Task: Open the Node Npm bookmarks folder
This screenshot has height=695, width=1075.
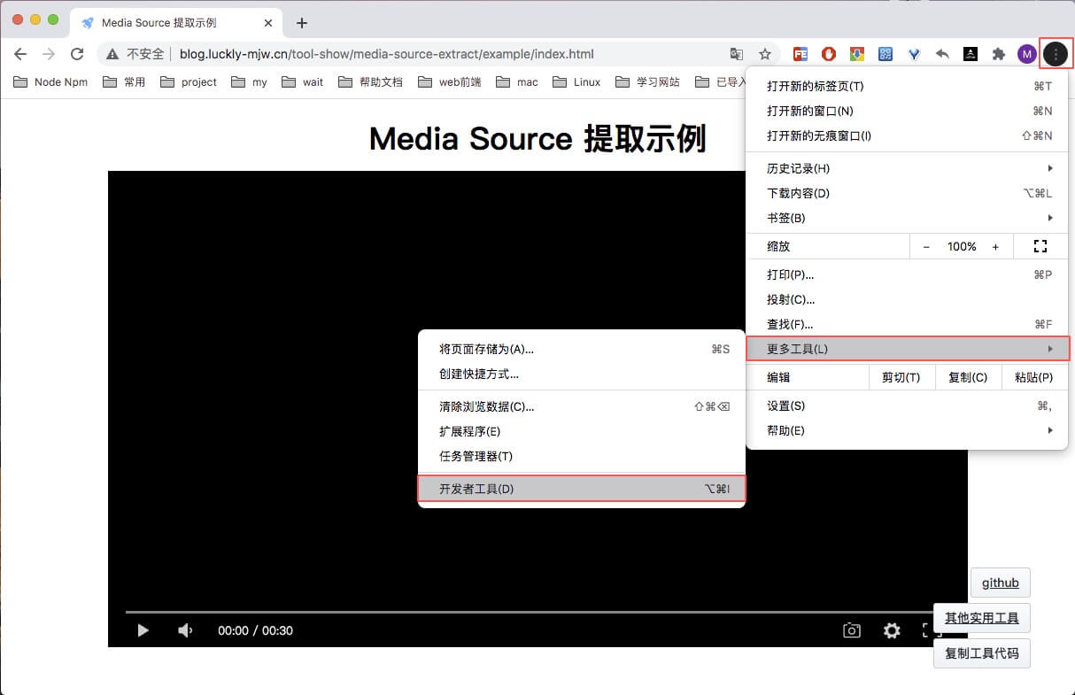Action: pos(50,81)
